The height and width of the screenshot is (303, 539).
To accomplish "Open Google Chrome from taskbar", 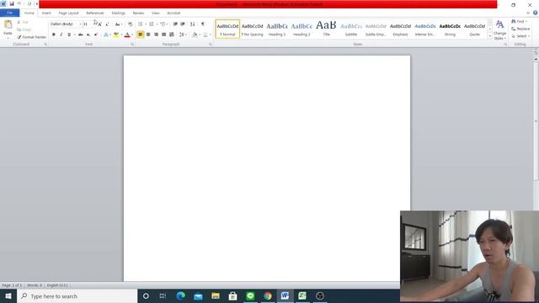I will click(x=268, y=296).
